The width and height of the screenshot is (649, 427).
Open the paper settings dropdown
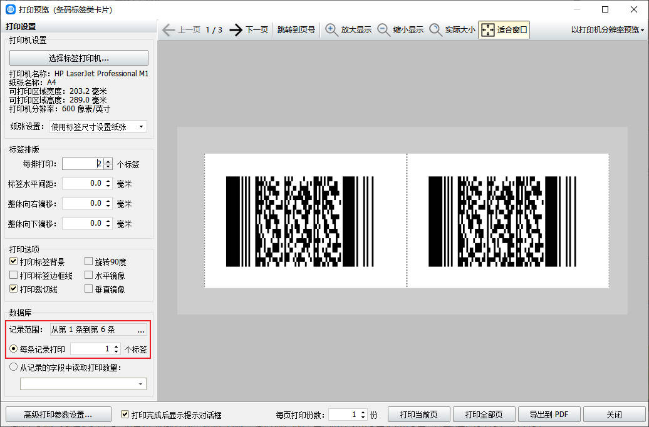(98, 127)
